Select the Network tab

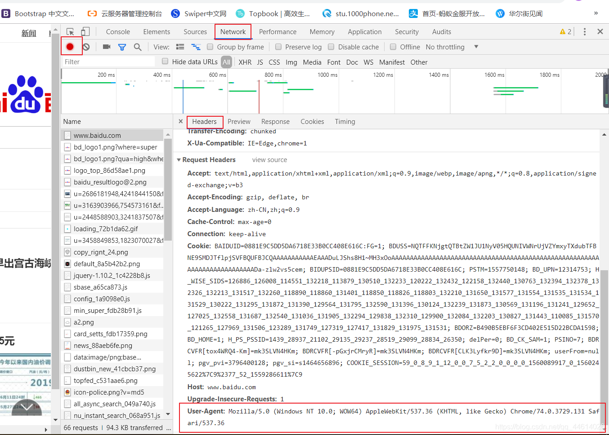point(233,31)
